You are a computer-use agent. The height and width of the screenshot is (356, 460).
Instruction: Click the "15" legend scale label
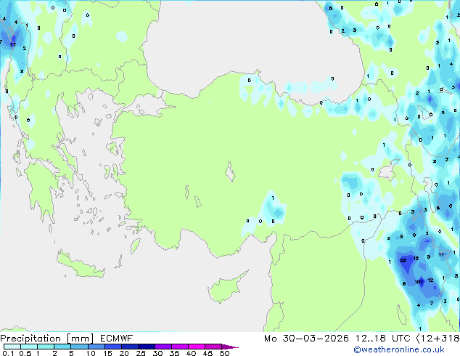point(107,353)
